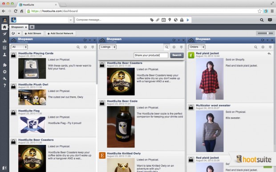
Task: Open the Publisher paper plane icon
Action: pos(4,34)
